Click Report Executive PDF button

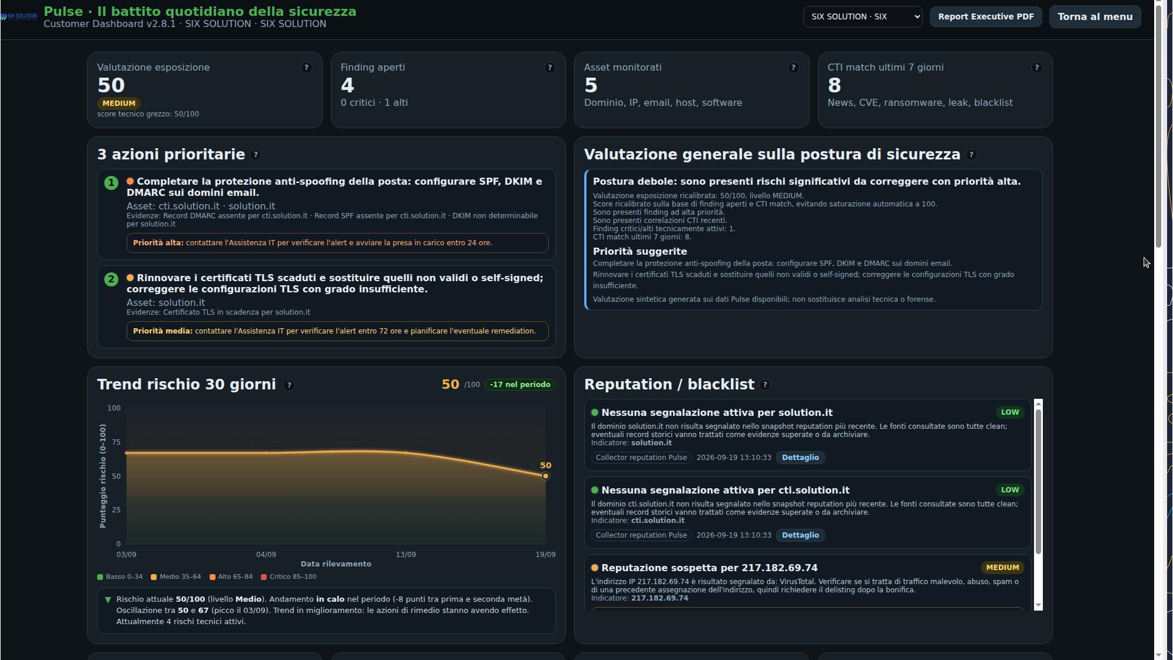coord(986,16)
